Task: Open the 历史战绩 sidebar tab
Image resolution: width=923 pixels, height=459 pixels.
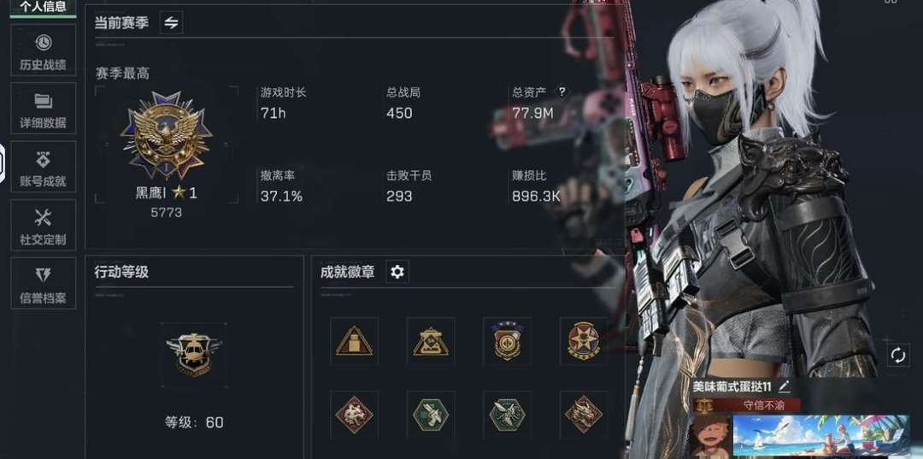Action: 43,50
